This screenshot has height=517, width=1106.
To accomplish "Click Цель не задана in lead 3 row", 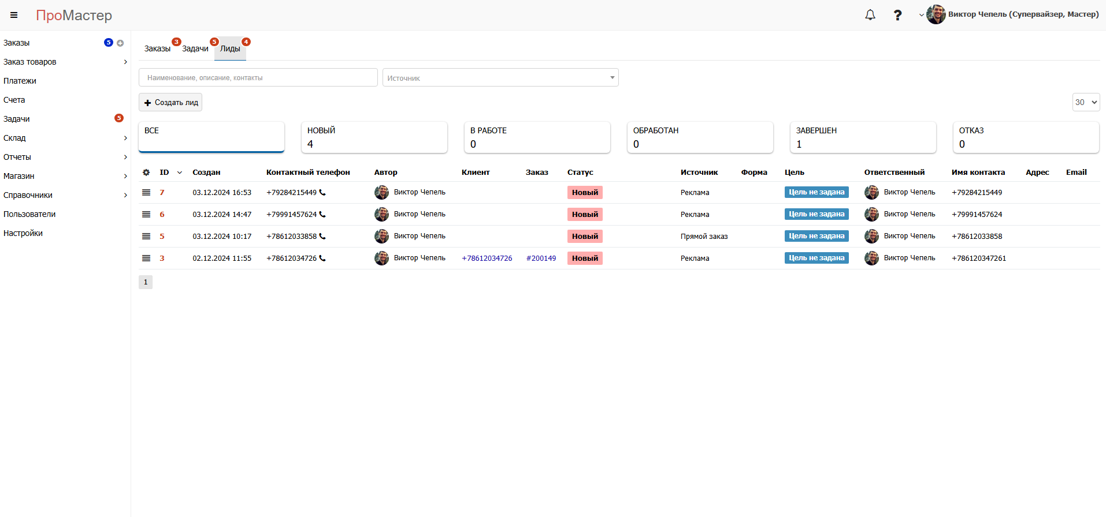I will (x=816, y=258).
